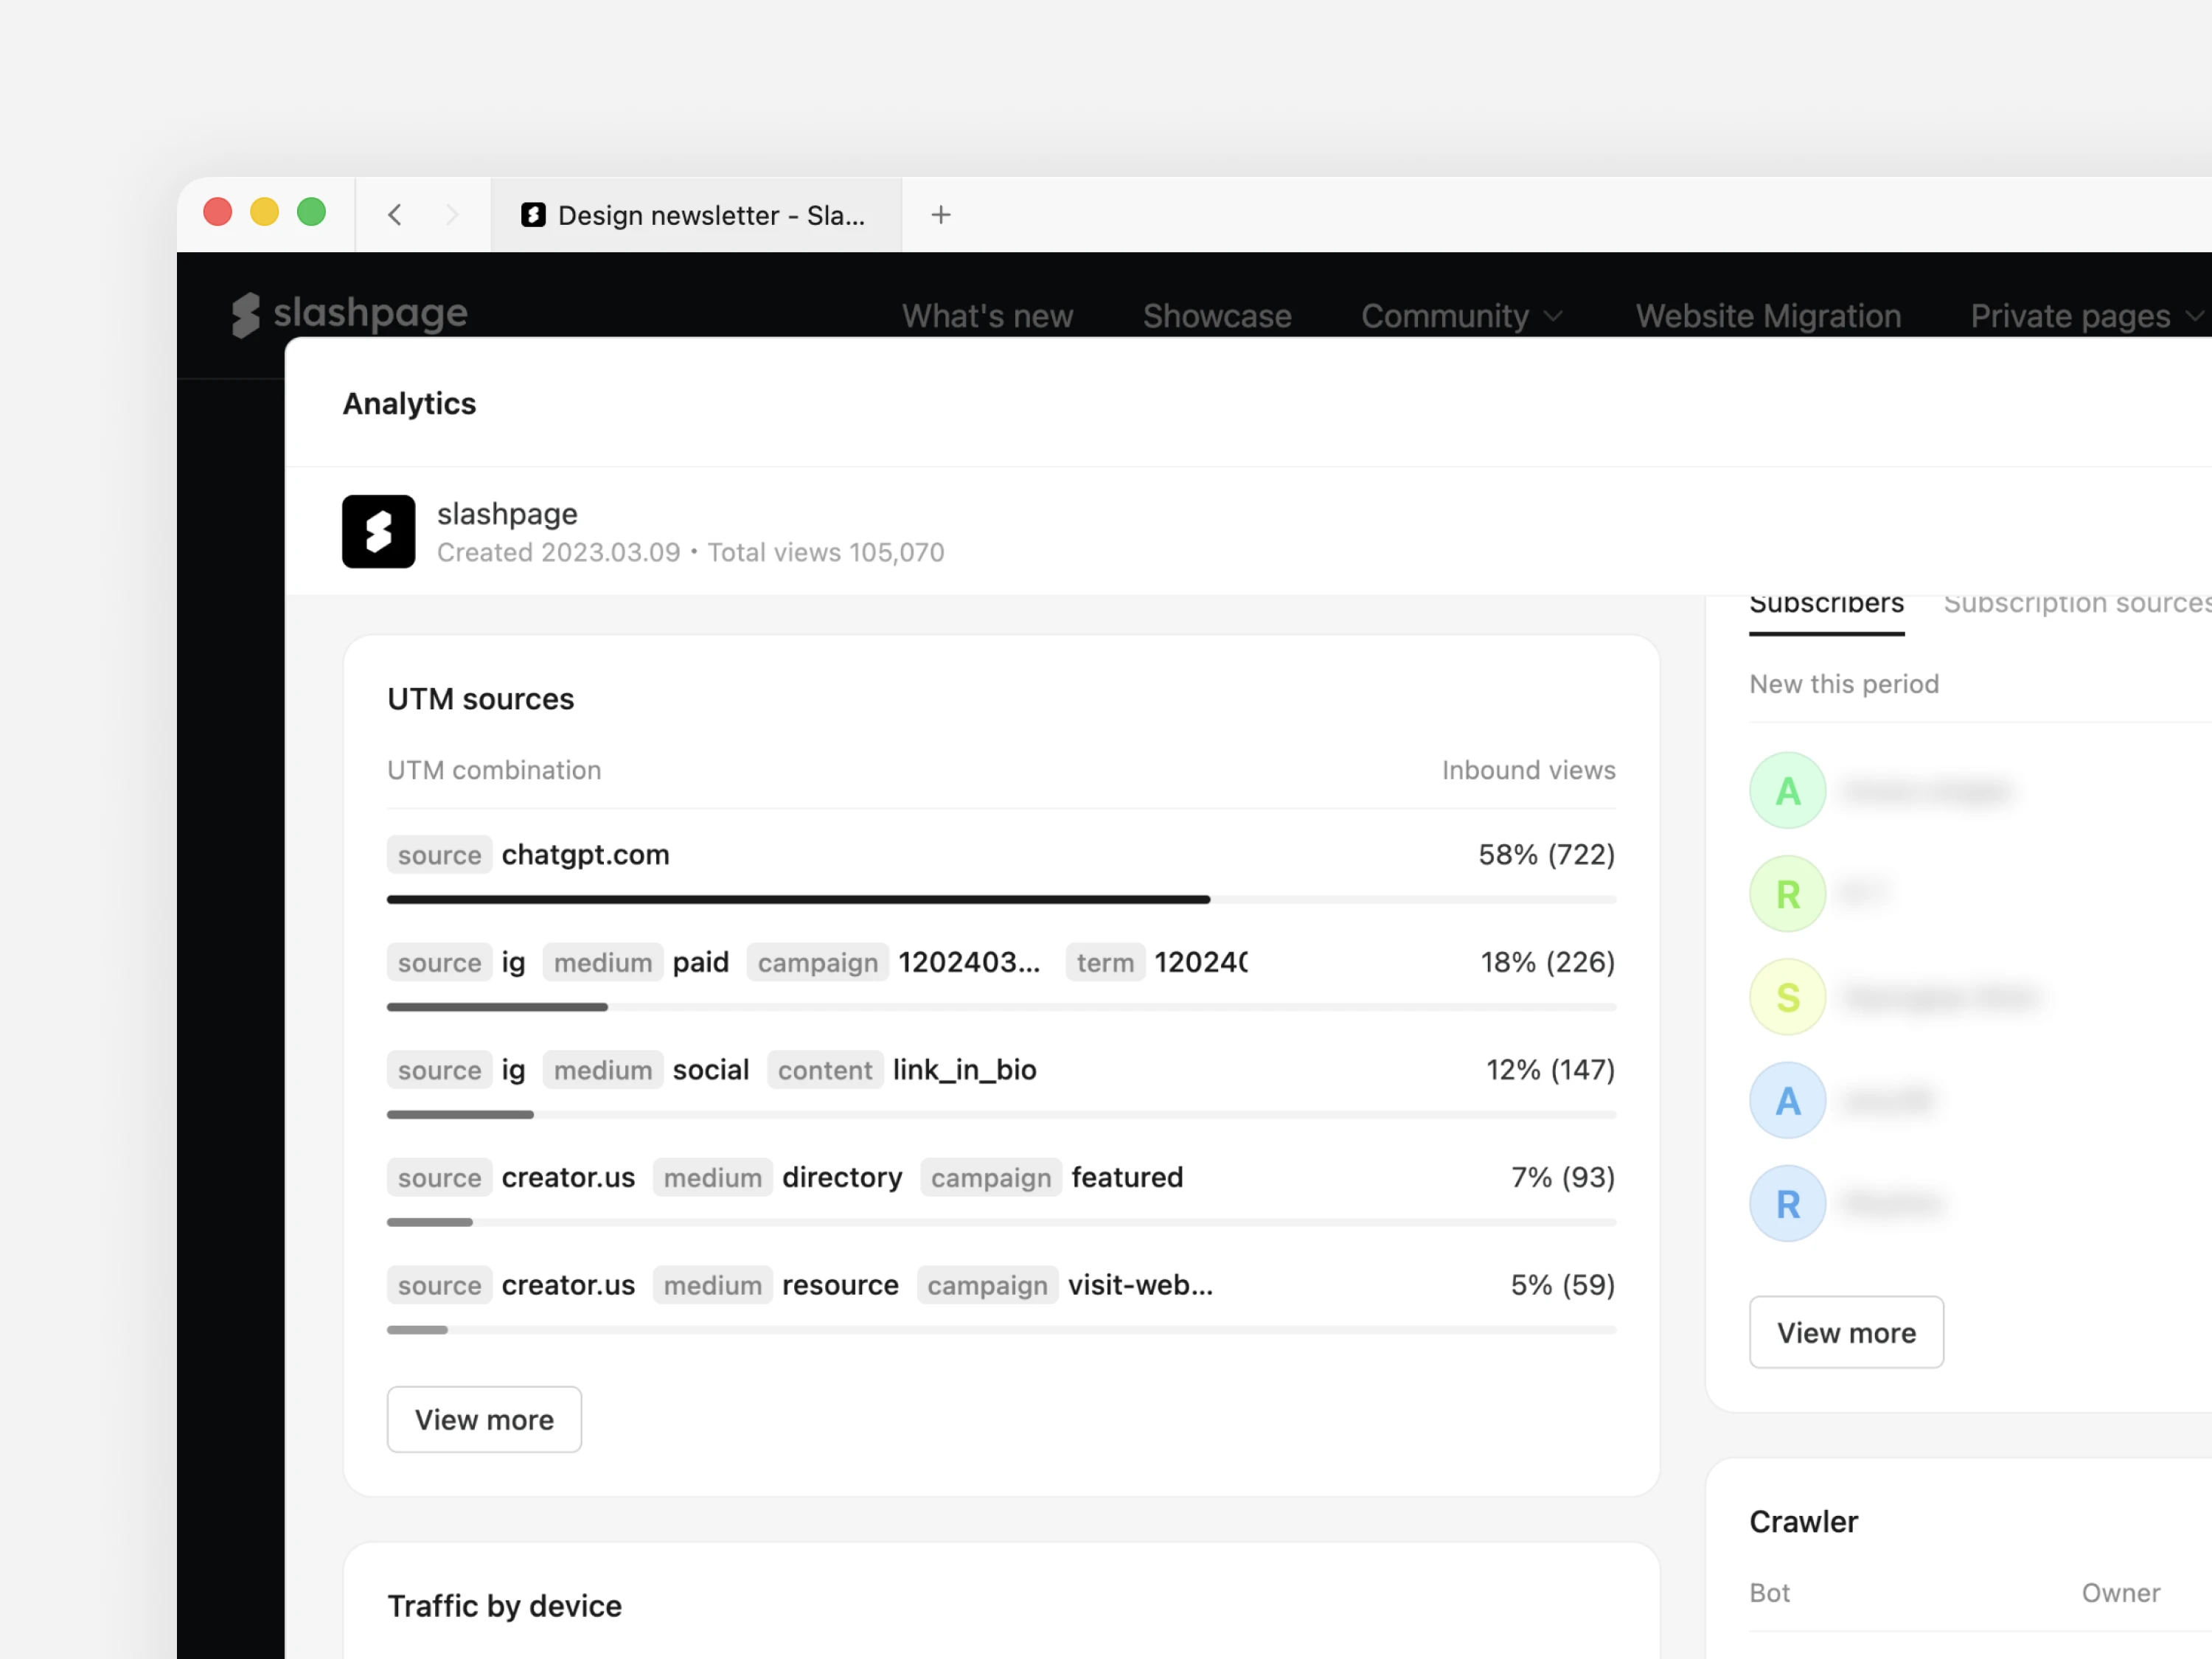
Task: Click the tab favicon for Design newsletter
Action: (534, 215)
